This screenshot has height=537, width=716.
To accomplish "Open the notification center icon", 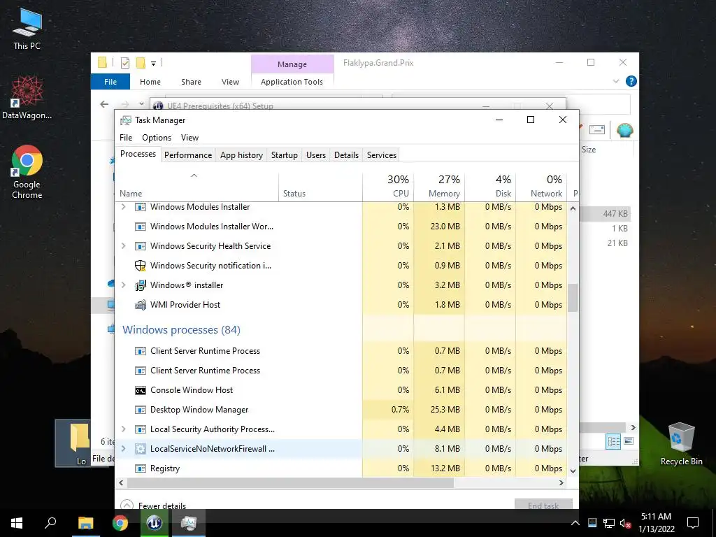I will [693, 523].
